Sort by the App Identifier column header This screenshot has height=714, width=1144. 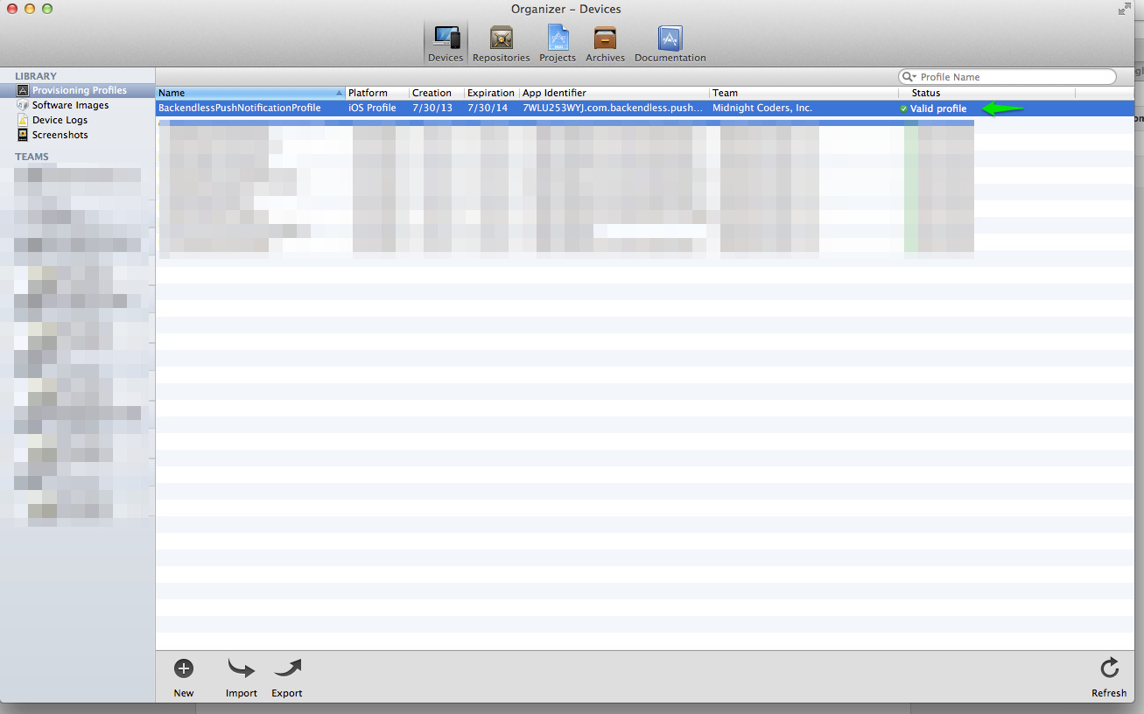pos(614,93)
